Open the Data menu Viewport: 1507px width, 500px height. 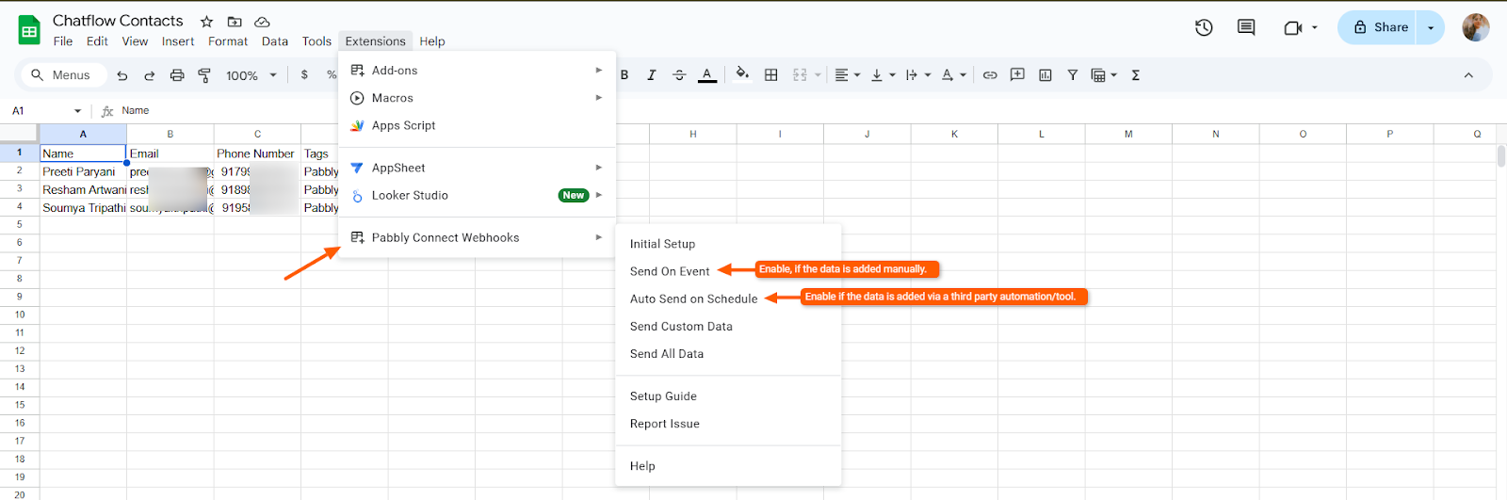[x=275, y=41]
